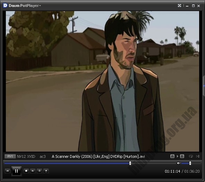
Task: Skip to previous track
Action: [7, 171]
